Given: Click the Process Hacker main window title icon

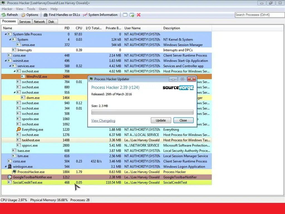Looking at the screenshot, I should pos(3,3).
